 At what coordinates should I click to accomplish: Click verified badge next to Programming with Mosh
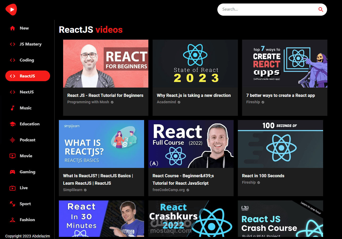click(x=112, y=102)
